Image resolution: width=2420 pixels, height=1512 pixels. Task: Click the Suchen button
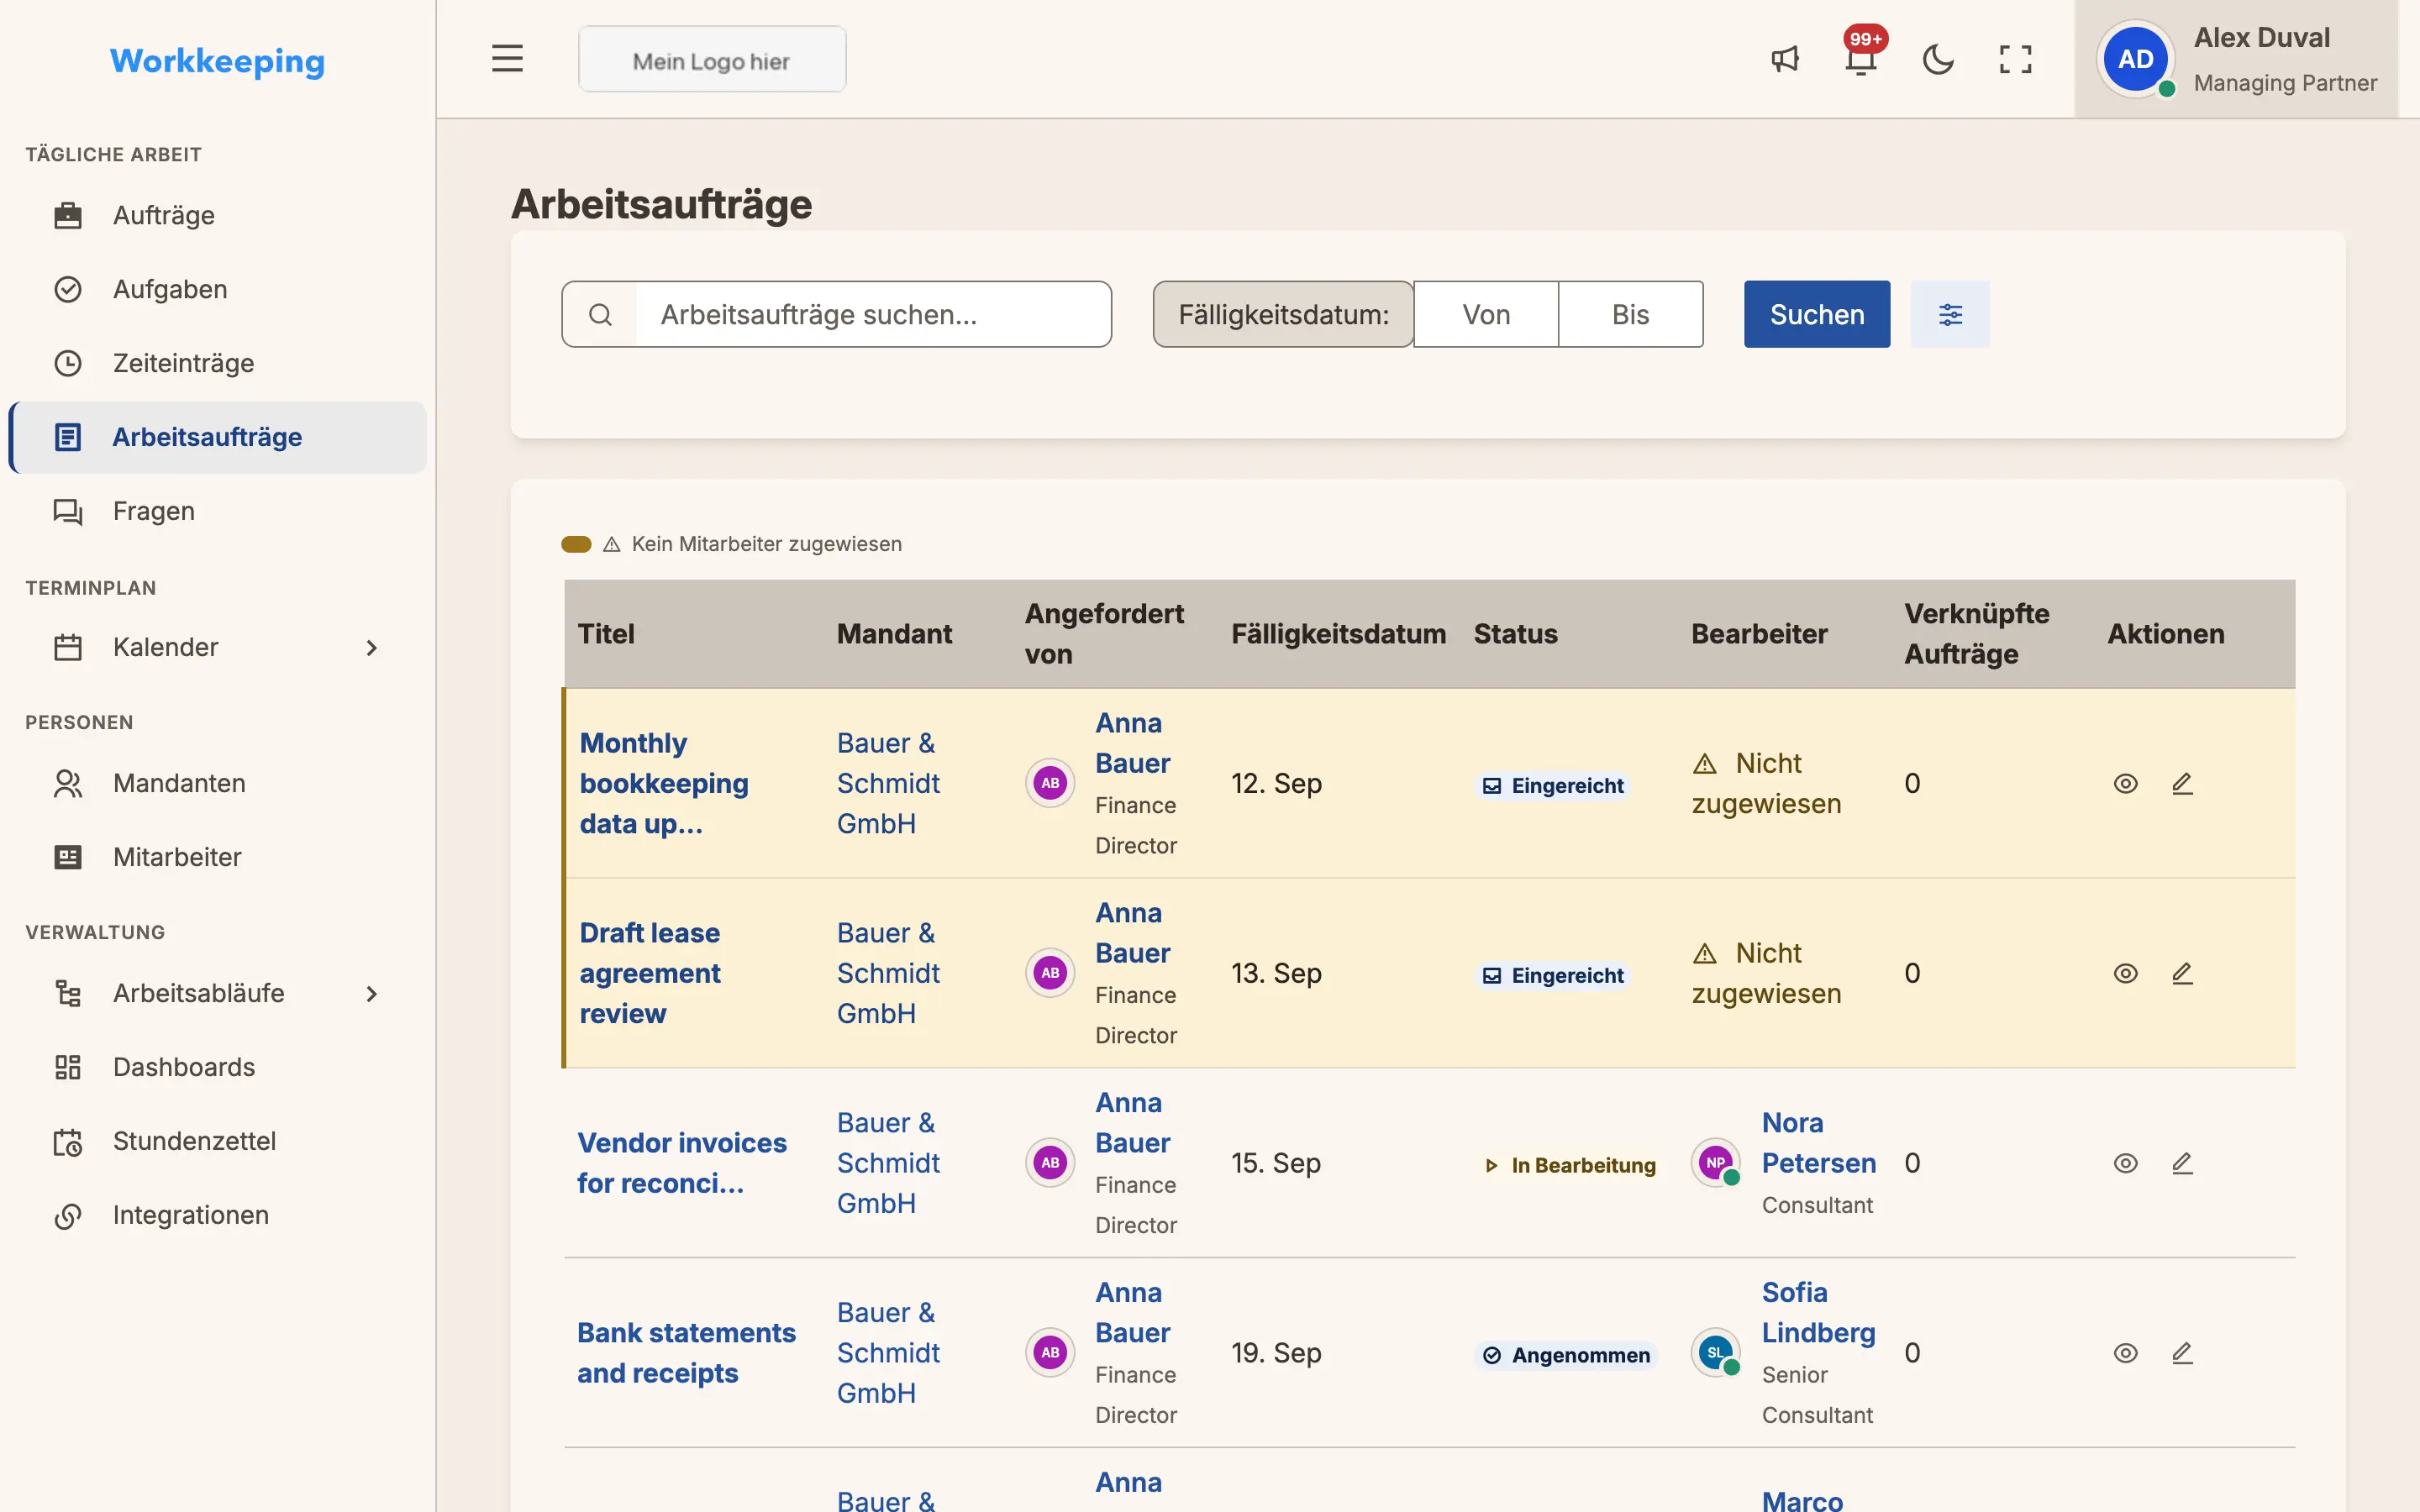[x=1817, y=314]
